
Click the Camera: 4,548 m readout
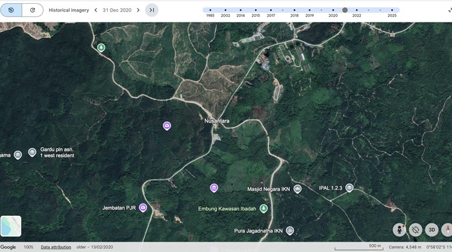click(x=405, y=247)
